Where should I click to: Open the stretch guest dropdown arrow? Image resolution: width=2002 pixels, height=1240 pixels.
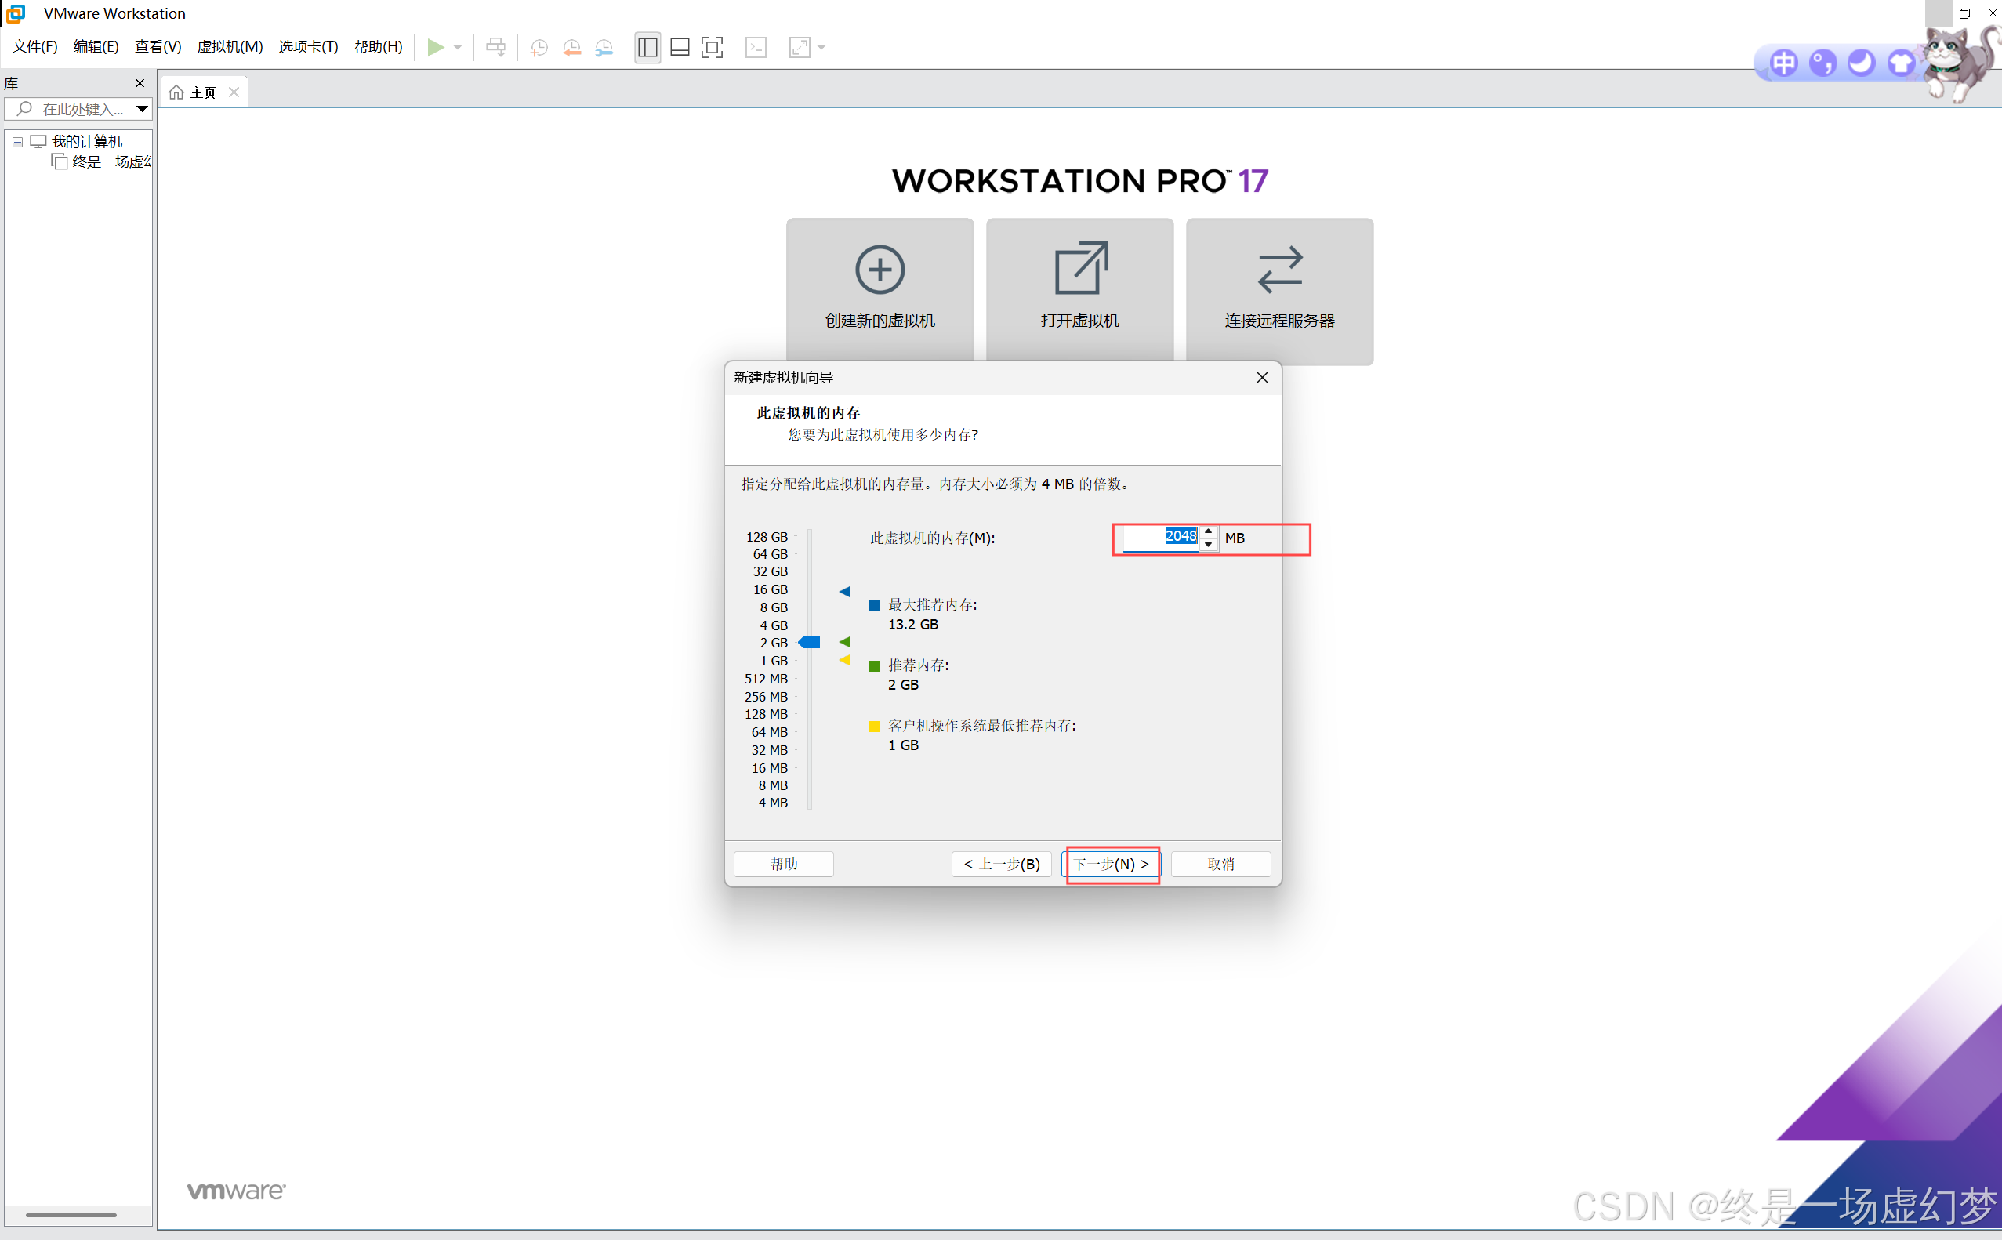point(821,48)
